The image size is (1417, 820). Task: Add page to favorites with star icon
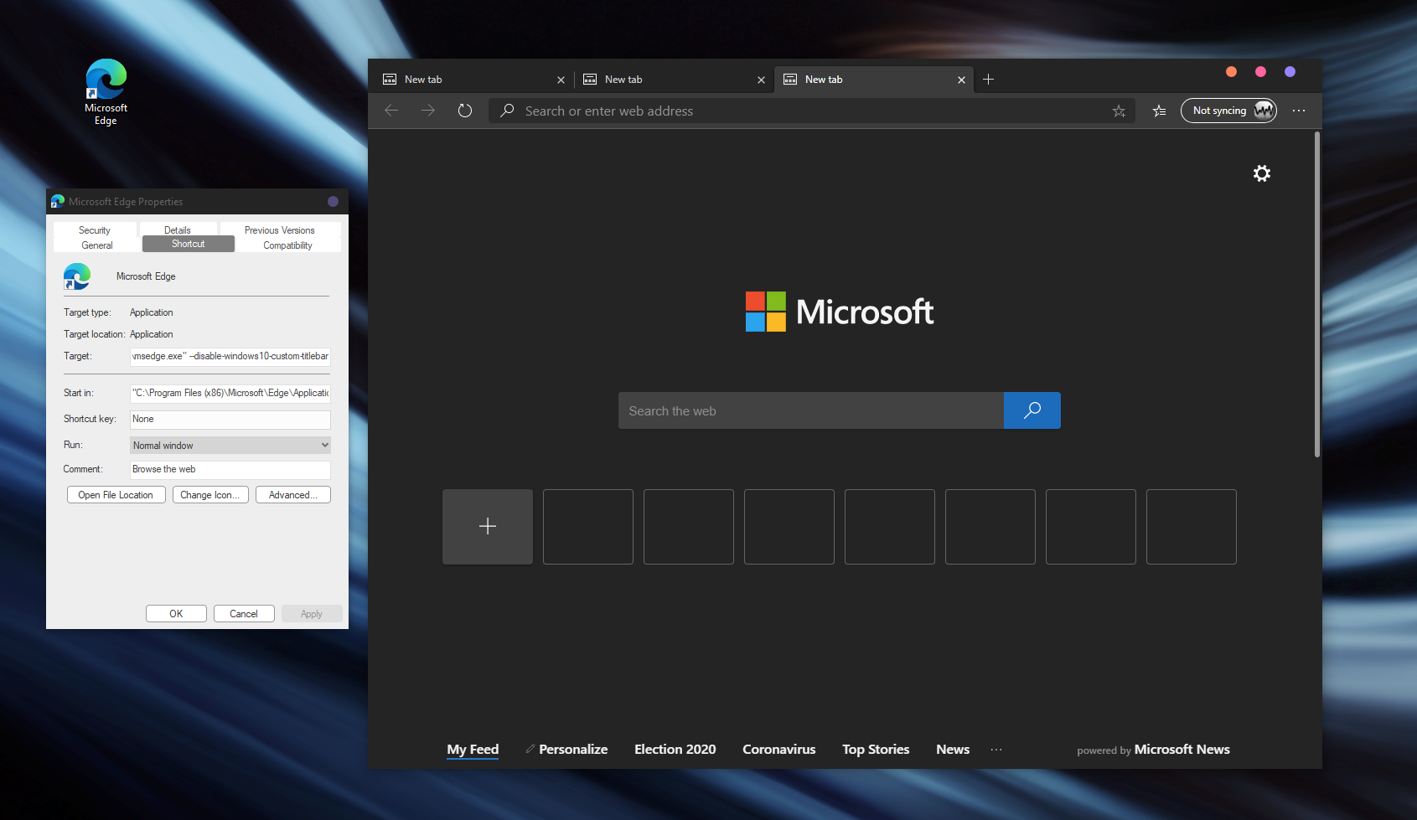pyautogui.click(x=1119, y=111)
